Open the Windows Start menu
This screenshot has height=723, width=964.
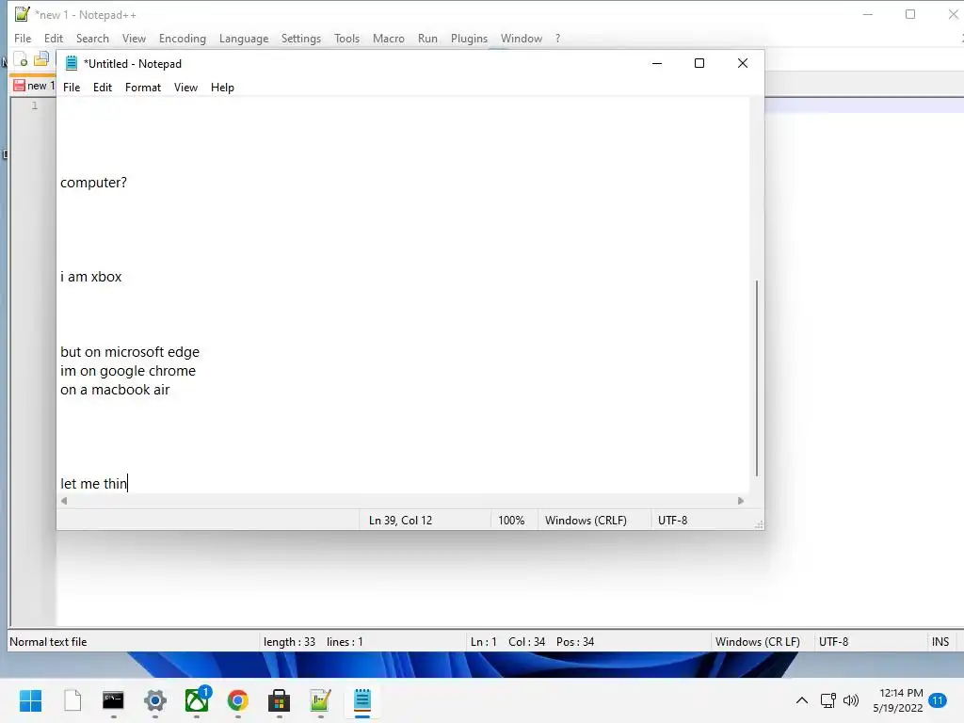coord(31,700)
